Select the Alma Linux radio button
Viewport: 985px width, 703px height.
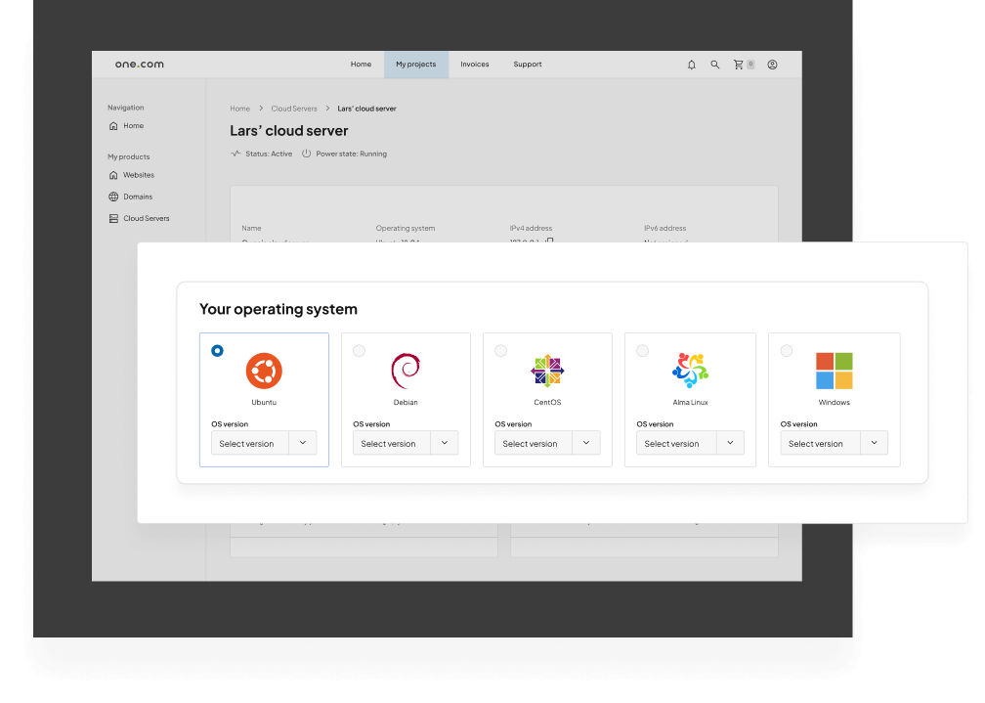(x=642, y=351)
